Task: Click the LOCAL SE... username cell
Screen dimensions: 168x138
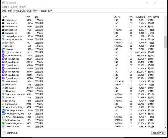Action: click(120, 81)
